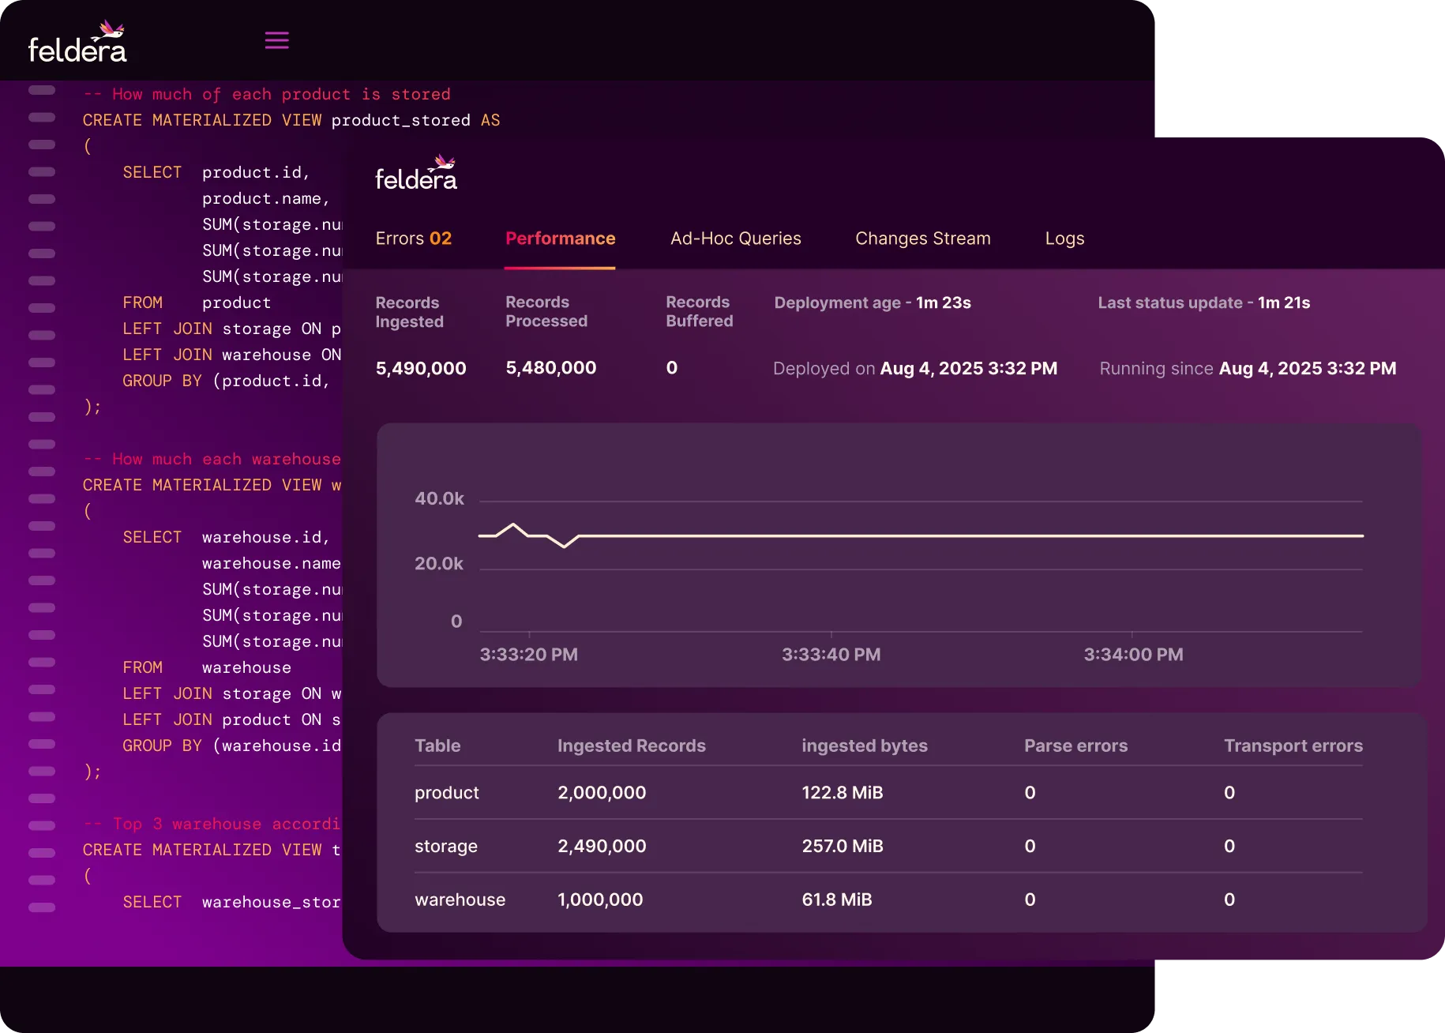Click the Running since Aug 4 timestamp
The height and width of the screenshot is (1033, 1445).
pyautogui.click(x=1248, y=369)
